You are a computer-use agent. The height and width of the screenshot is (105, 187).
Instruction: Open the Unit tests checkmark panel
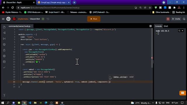(x=4, y=67)
